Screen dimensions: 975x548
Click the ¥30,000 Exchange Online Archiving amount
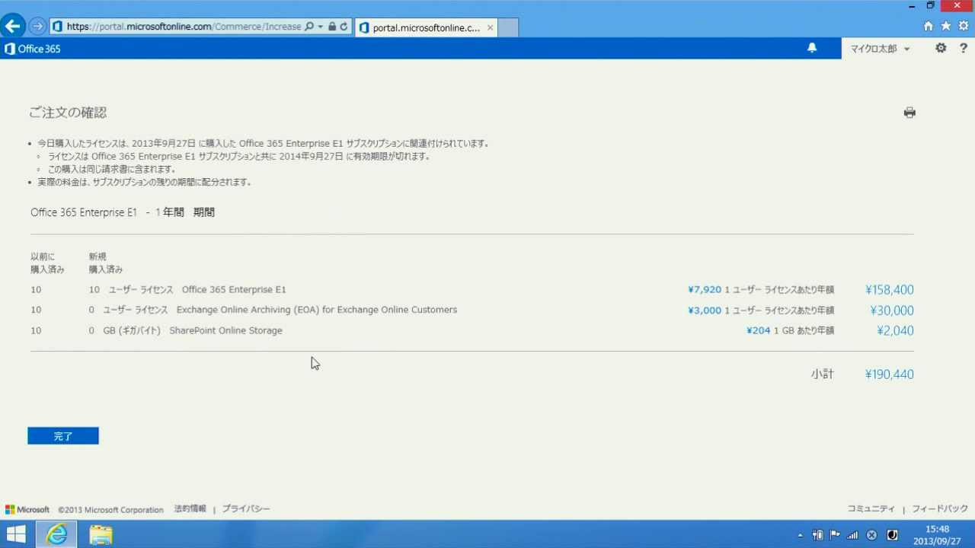click(891, 311)
